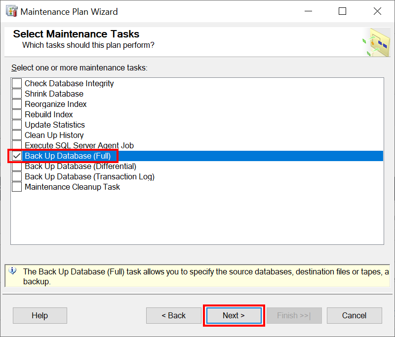
Task: Check the Check Database Integrity checkbox
Action: click(x=17, y=83)
